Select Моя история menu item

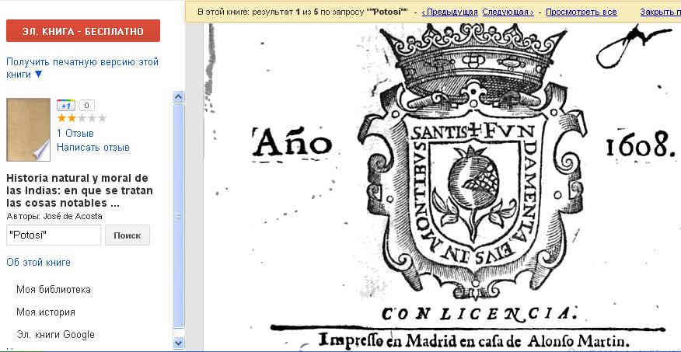click(46, 312)
